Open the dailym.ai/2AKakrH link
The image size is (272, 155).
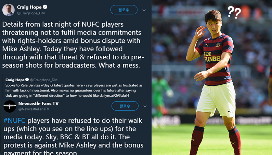pos(114,96)
